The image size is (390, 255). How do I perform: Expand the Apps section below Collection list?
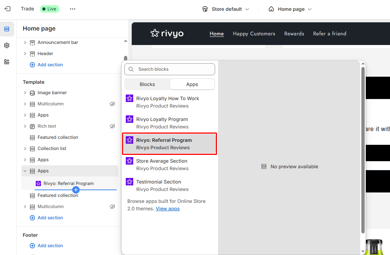click(x=25, y=160)
